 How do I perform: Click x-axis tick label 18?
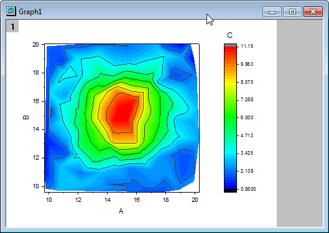click(165, 200)
